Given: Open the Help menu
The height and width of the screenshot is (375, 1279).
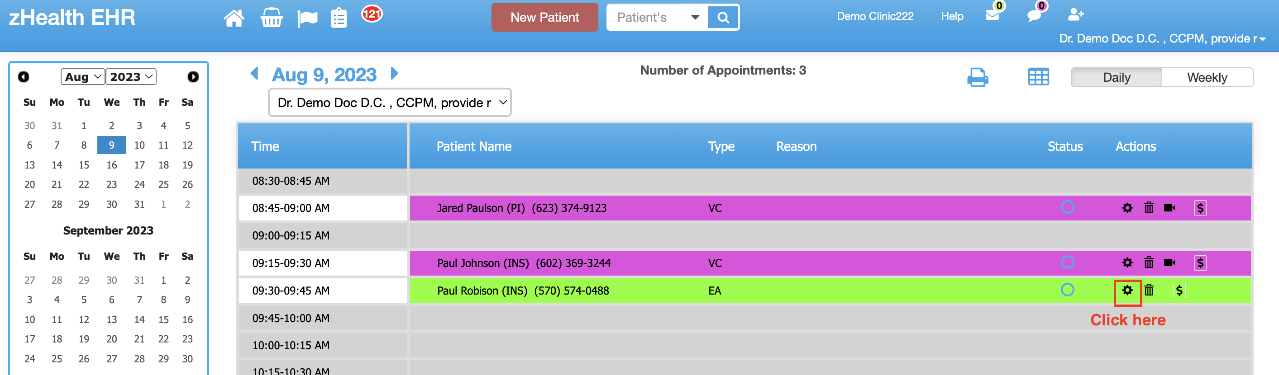Looking at the screenshot, I should [952, 16].
